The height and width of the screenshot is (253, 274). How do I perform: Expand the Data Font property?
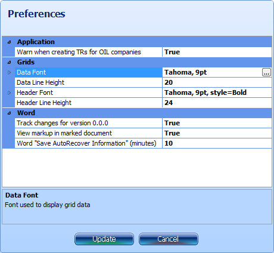9,72
